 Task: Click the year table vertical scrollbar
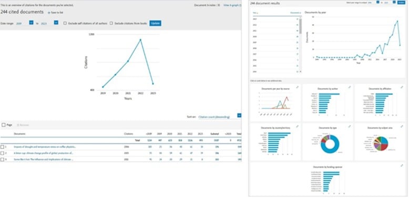coord(300,26)
